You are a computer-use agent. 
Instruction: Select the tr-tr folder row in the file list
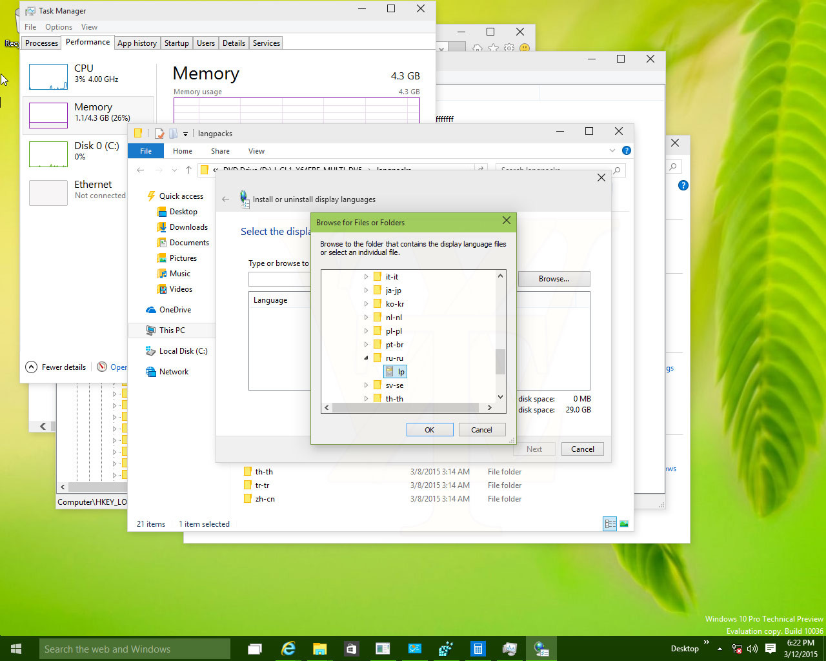pyautogui.click(x=382, y=485)
